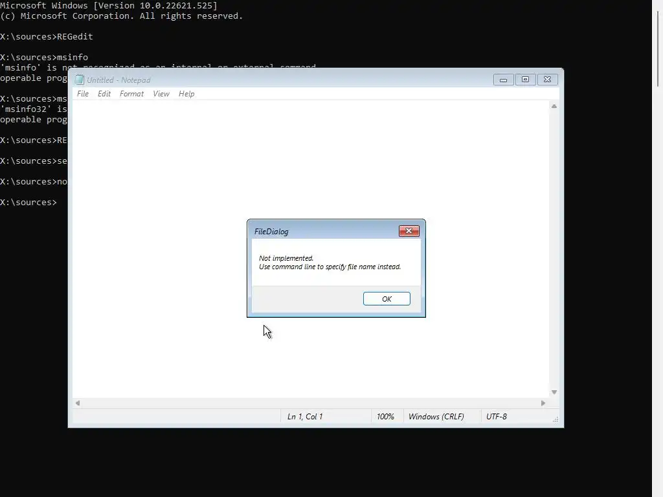Click OK in the FileDialog message
The height and width of the screenshot is (497, 663).
(387, 299)
